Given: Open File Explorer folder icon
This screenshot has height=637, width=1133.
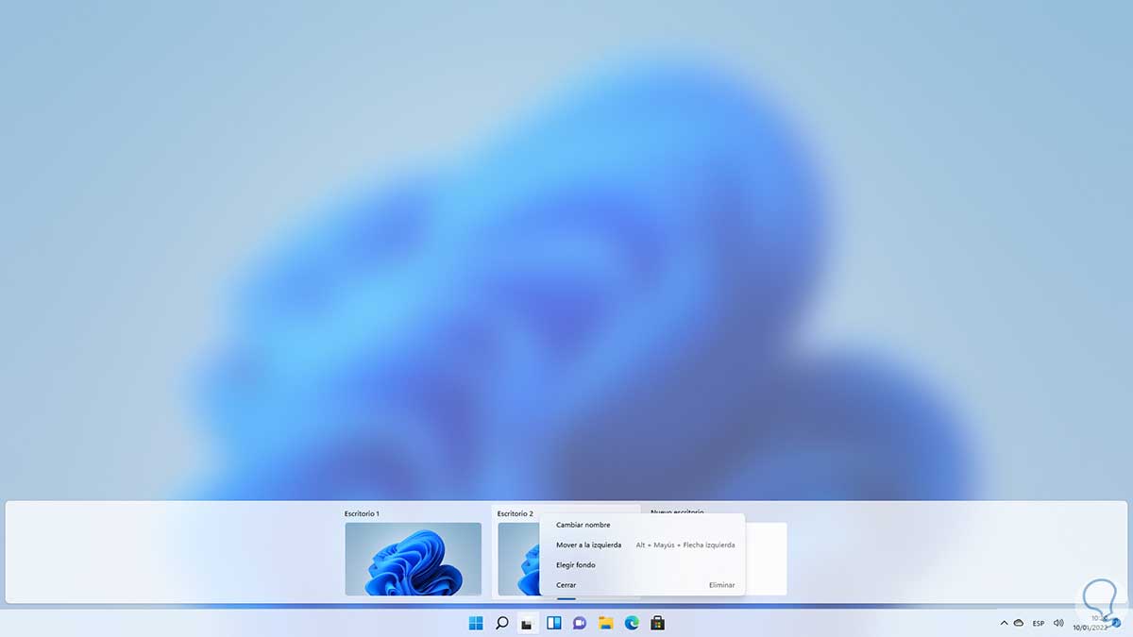Looking at the screenshot, I should coord(606,623).
